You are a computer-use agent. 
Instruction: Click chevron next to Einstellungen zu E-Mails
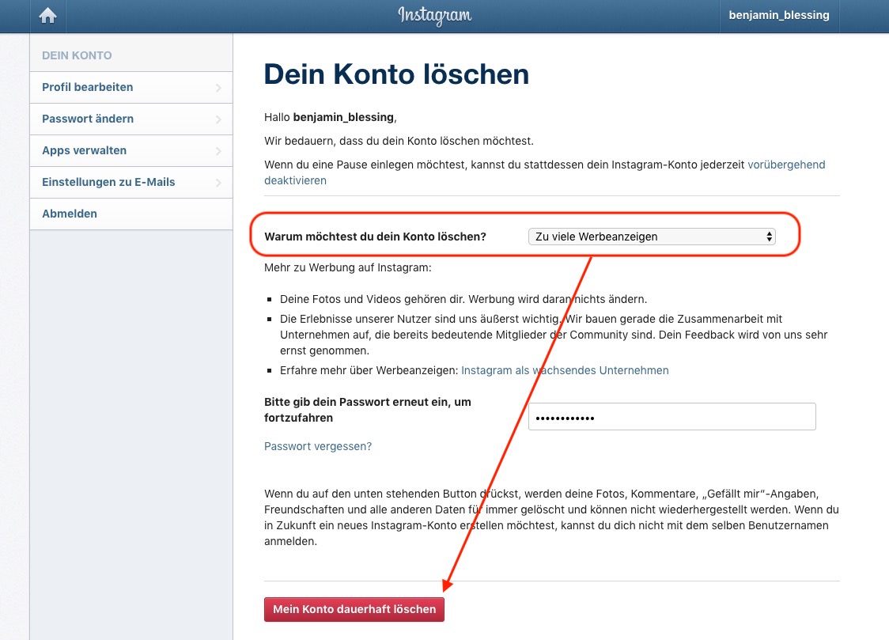coord(218,183)
